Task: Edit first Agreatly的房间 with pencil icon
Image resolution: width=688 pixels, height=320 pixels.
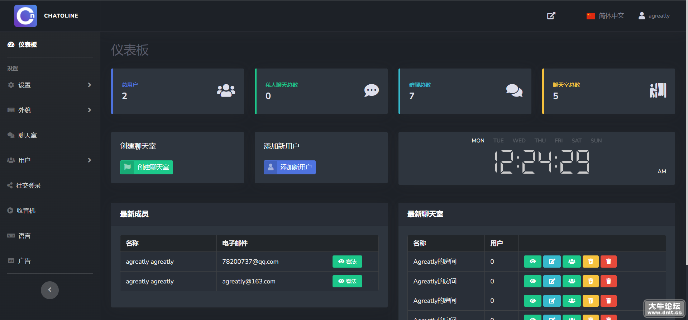Action: click(x=552, y=262)
